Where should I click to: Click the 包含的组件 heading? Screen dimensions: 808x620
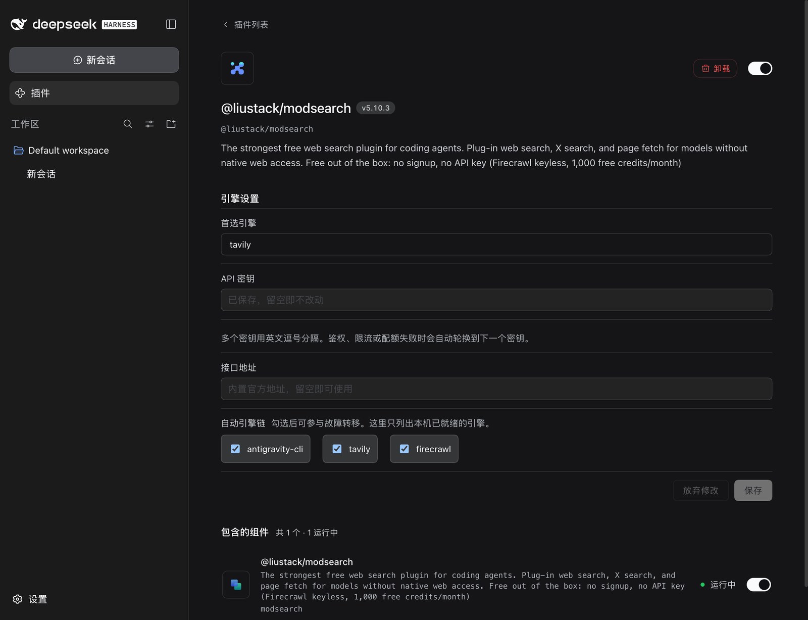point(245,532)
